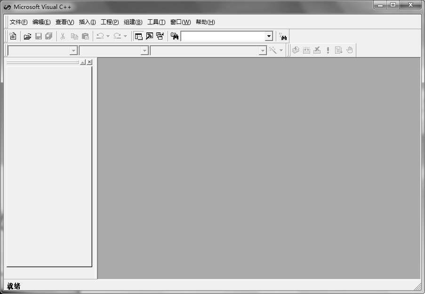425x294 pixels.
Task: Maximize the Microsoft Visual C++ window
Action: pos(393,5)
